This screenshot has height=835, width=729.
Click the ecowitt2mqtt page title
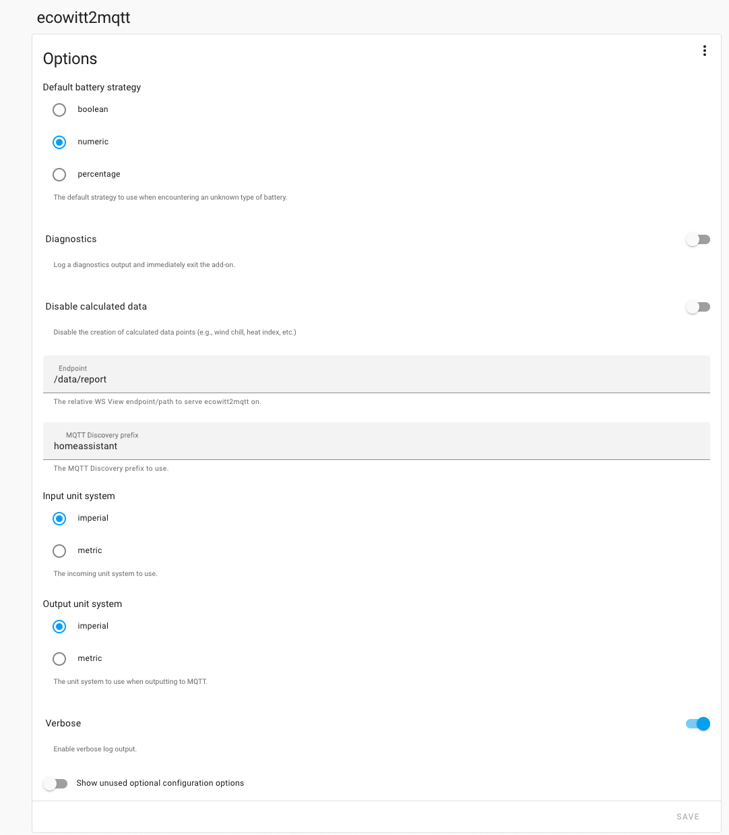coord(84,18)
